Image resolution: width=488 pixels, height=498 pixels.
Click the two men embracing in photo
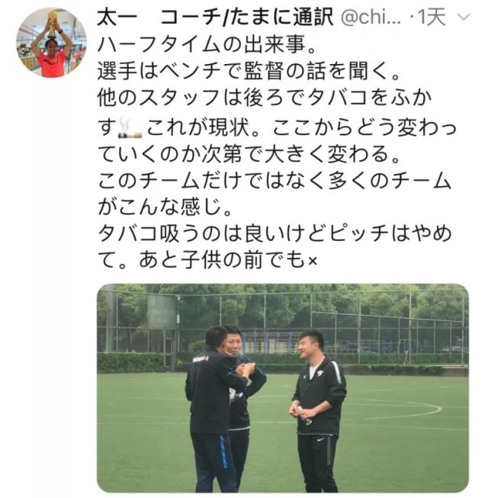point(226,408)
